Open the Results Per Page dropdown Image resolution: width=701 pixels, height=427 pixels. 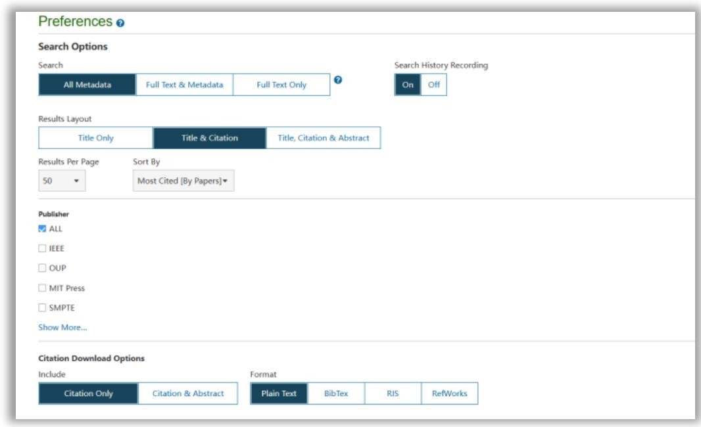pos(61,181)
